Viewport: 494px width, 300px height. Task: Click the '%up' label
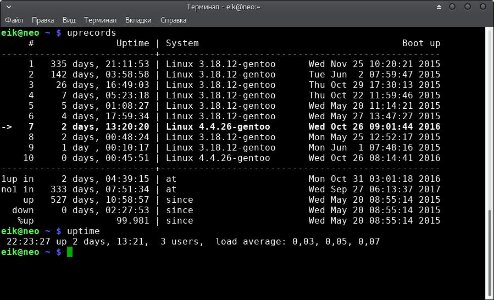pos(25,220)
